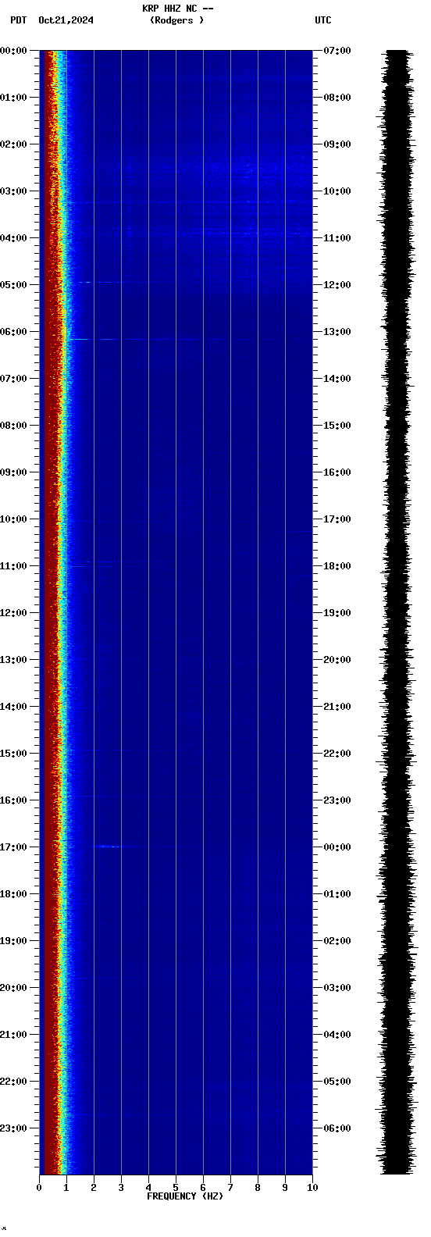The height and width of the screenshot is (1237, 431).
Task: Click the 17:00 UTC time label
Action: [x=337, y=519]
